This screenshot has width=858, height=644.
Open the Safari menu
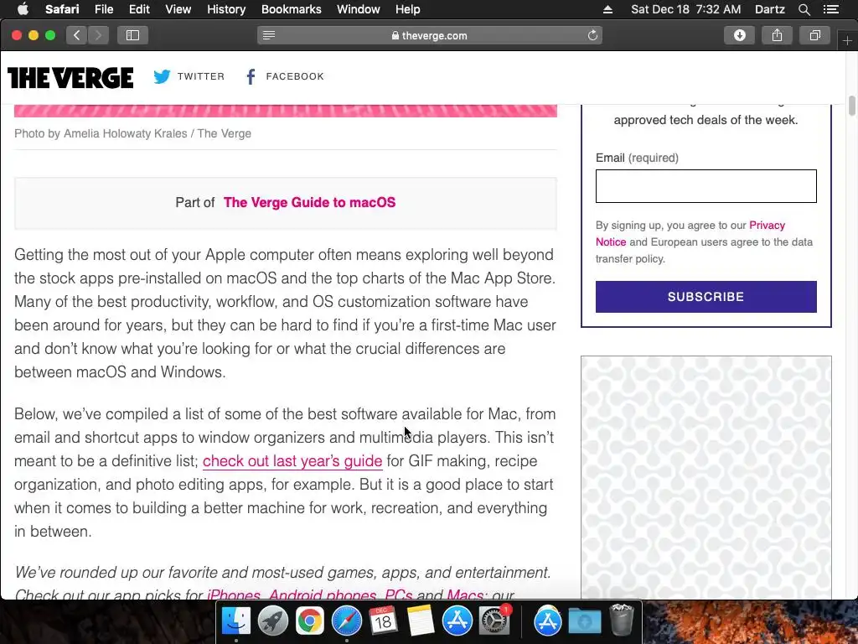[x=62, y=8]
